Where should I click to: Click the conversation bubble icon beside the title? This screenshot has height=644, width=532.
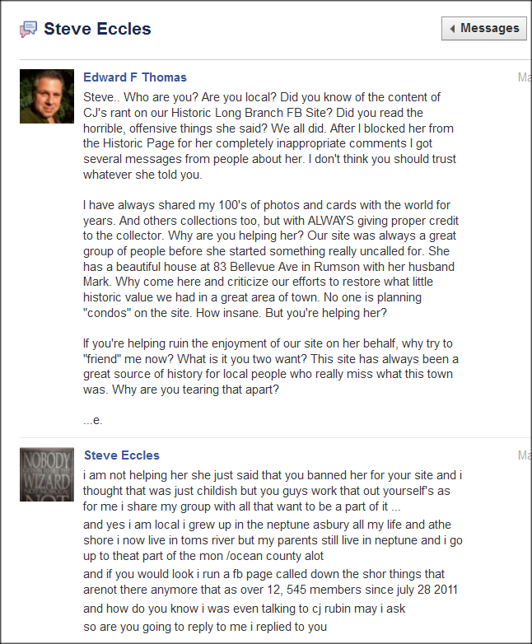[28, 30]
